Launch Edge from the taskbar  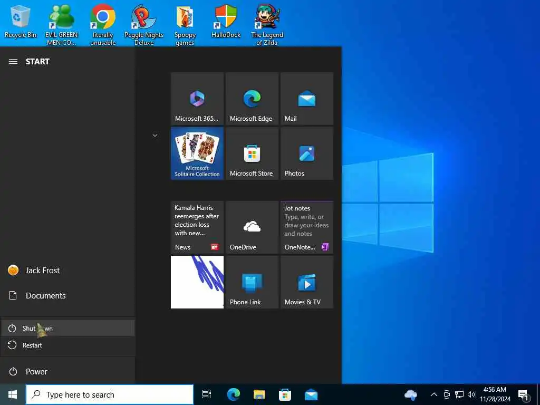(x=233, y=394)
